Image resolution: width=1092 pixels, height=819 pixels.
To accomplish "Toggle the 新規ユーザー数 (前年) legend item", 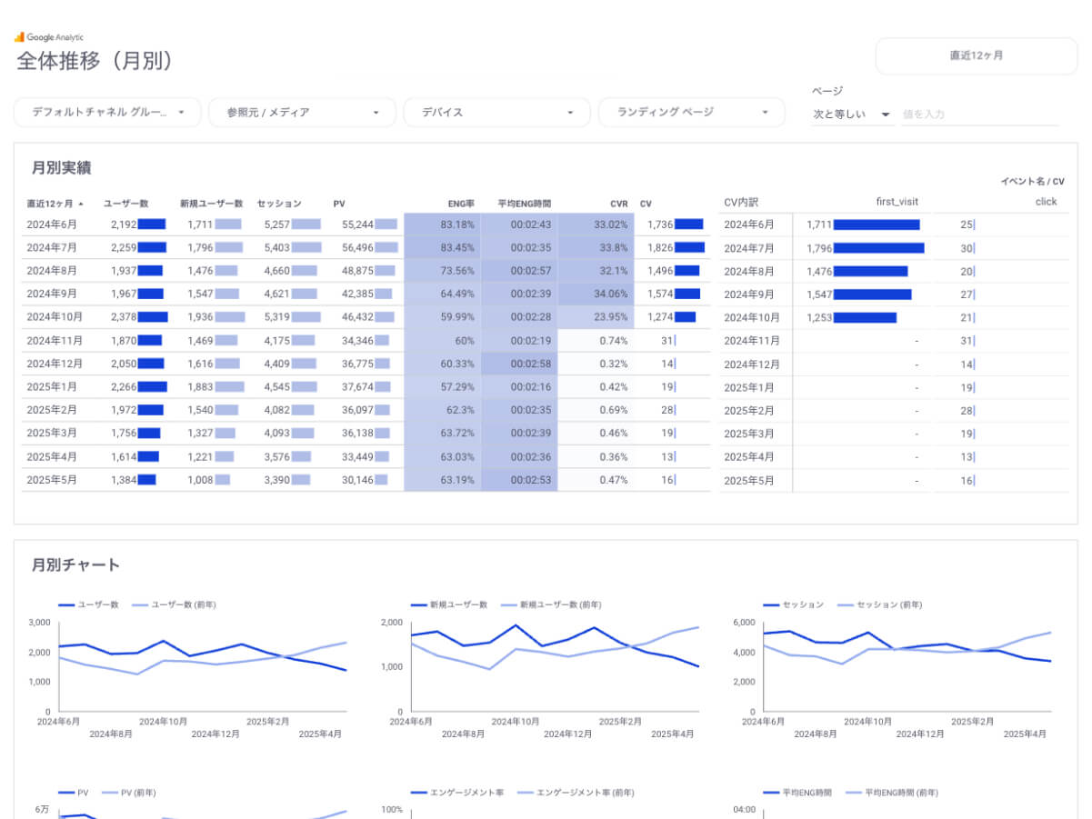I will tap(551, 604).
